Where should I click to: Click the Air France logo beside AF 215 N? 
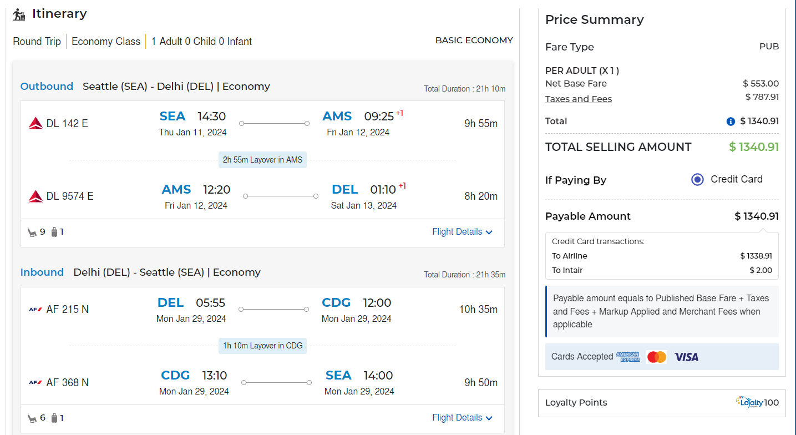(x=36, y=310)
